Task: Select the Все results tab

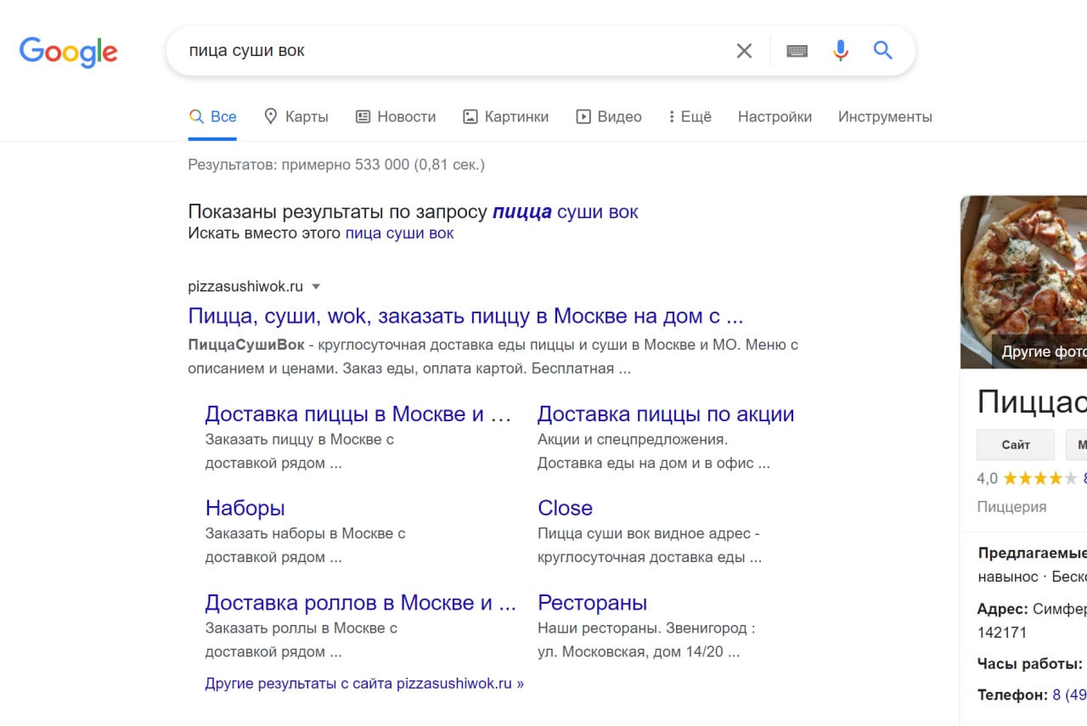Action: [x=212, y=116]
